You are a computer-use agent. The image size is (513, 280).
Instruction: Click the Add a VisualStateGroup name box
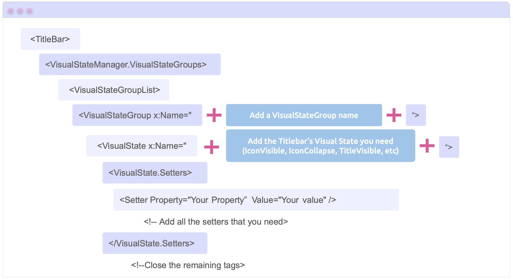[304, 115]
